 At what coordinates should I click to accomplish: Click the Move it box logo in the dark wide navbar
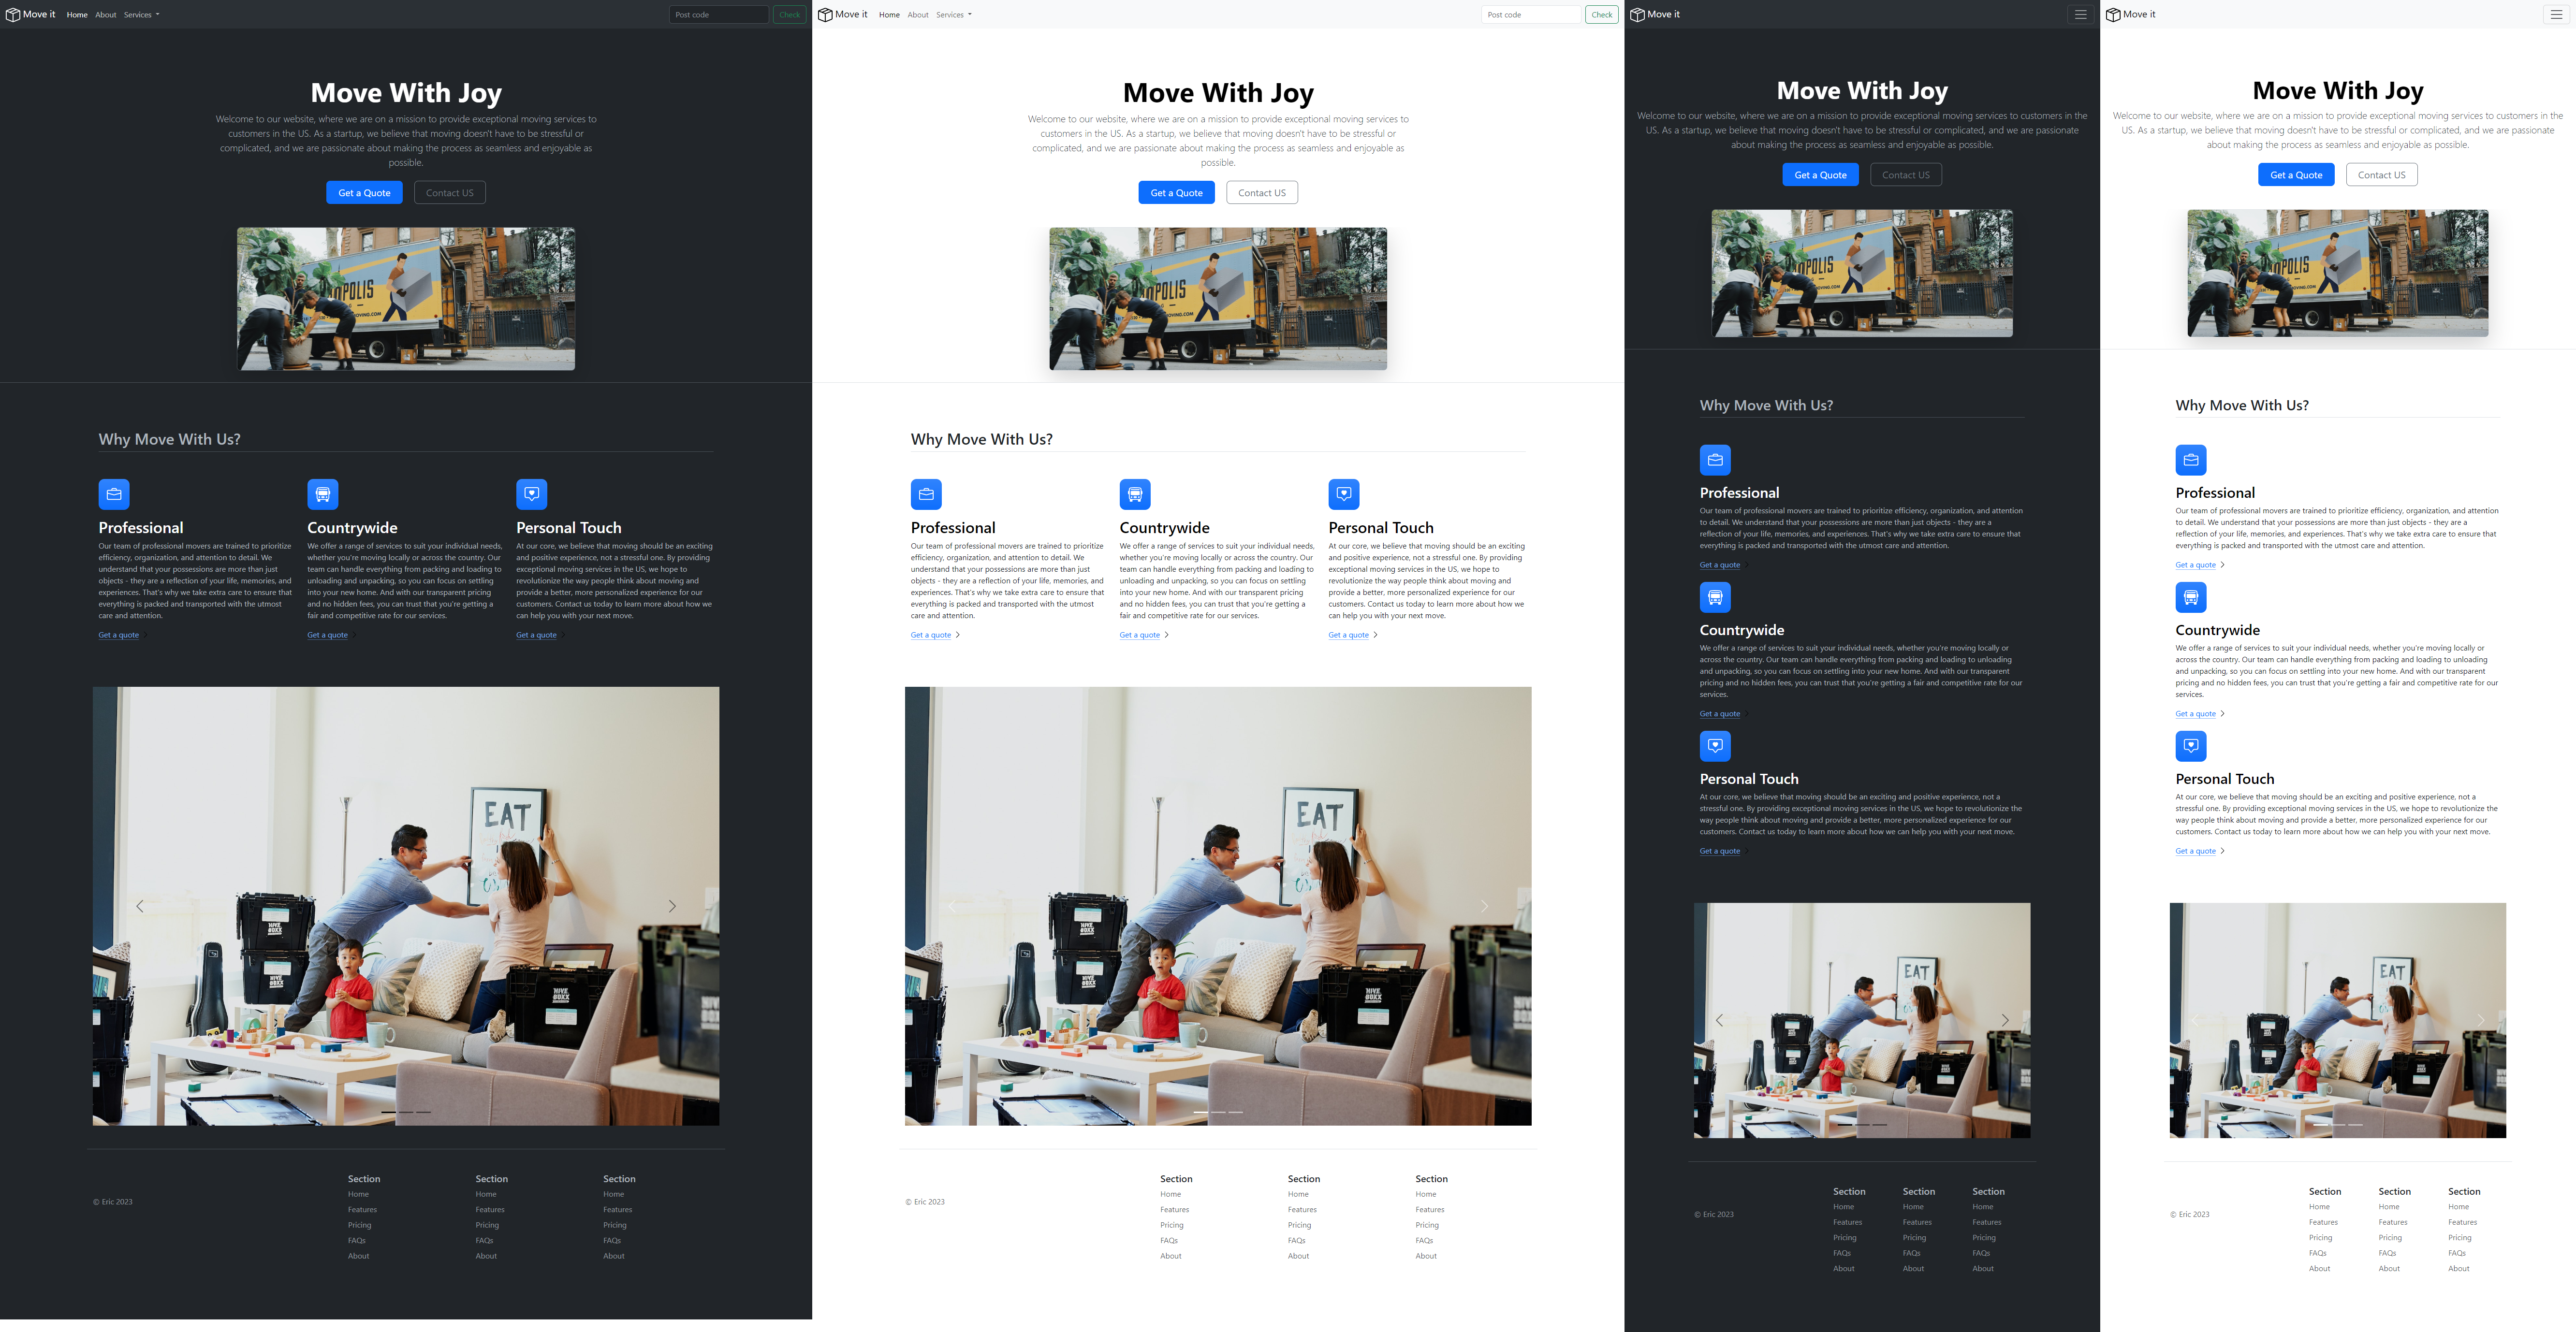[x=13, y=15]
